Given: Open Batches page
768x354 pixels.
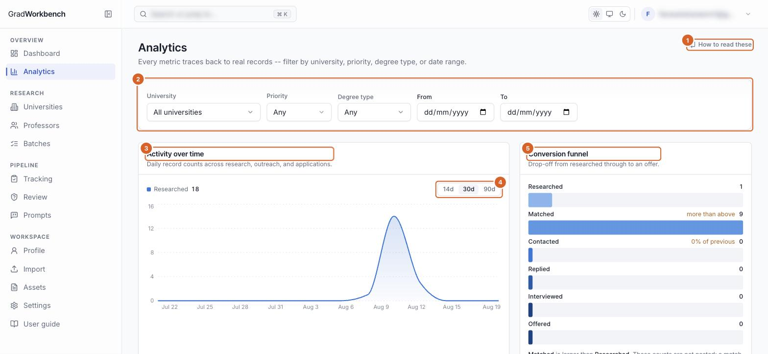Looking at the screenshot, I should pos(61,144).
